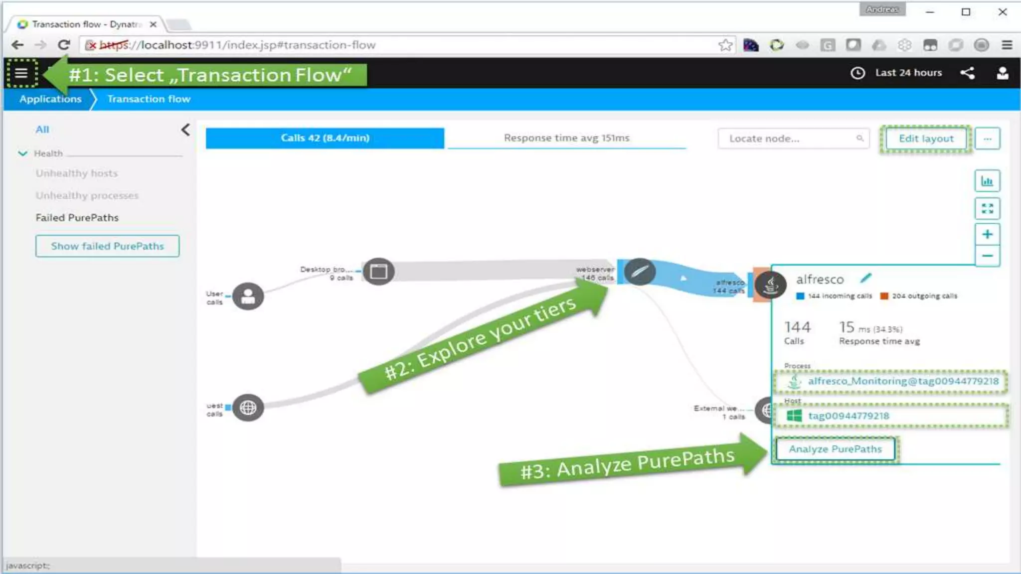The image size is (1021, 574).
Task: Select the Calls 42 tab
Action: 325,138
